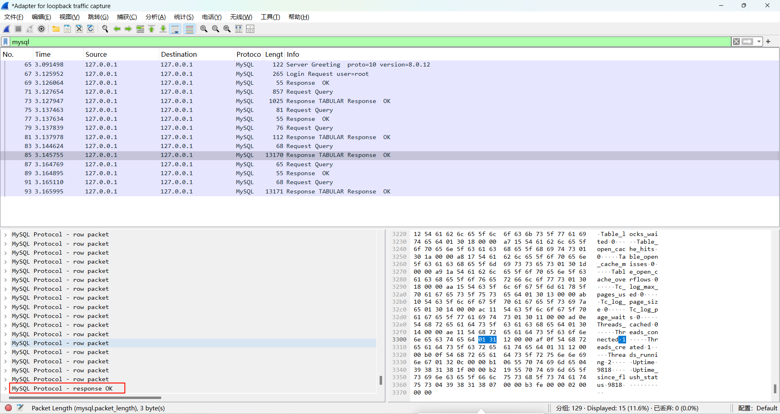Open the 分析(A) menu
This screenshot has width=780, height=414.
click(x=156, y=17)
